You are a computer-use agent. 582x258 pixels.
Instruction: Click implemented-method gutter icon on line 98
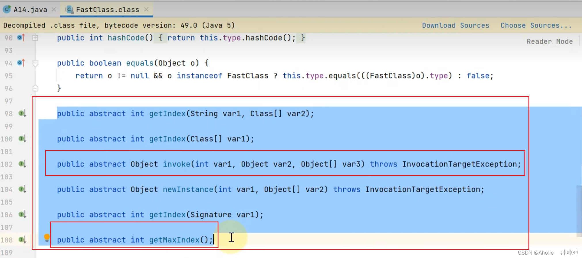22,113
